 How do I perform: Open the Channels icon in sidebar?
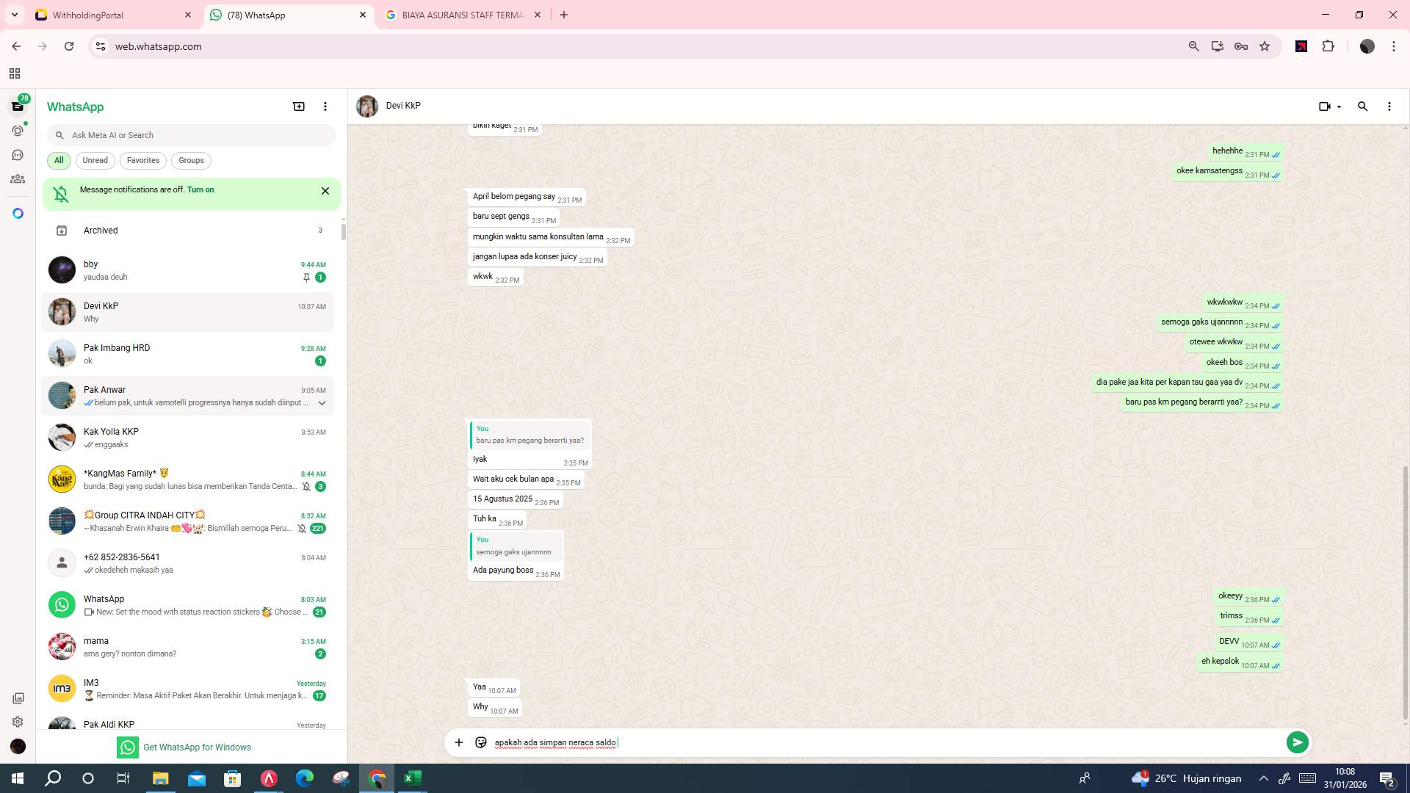point(18,155)
